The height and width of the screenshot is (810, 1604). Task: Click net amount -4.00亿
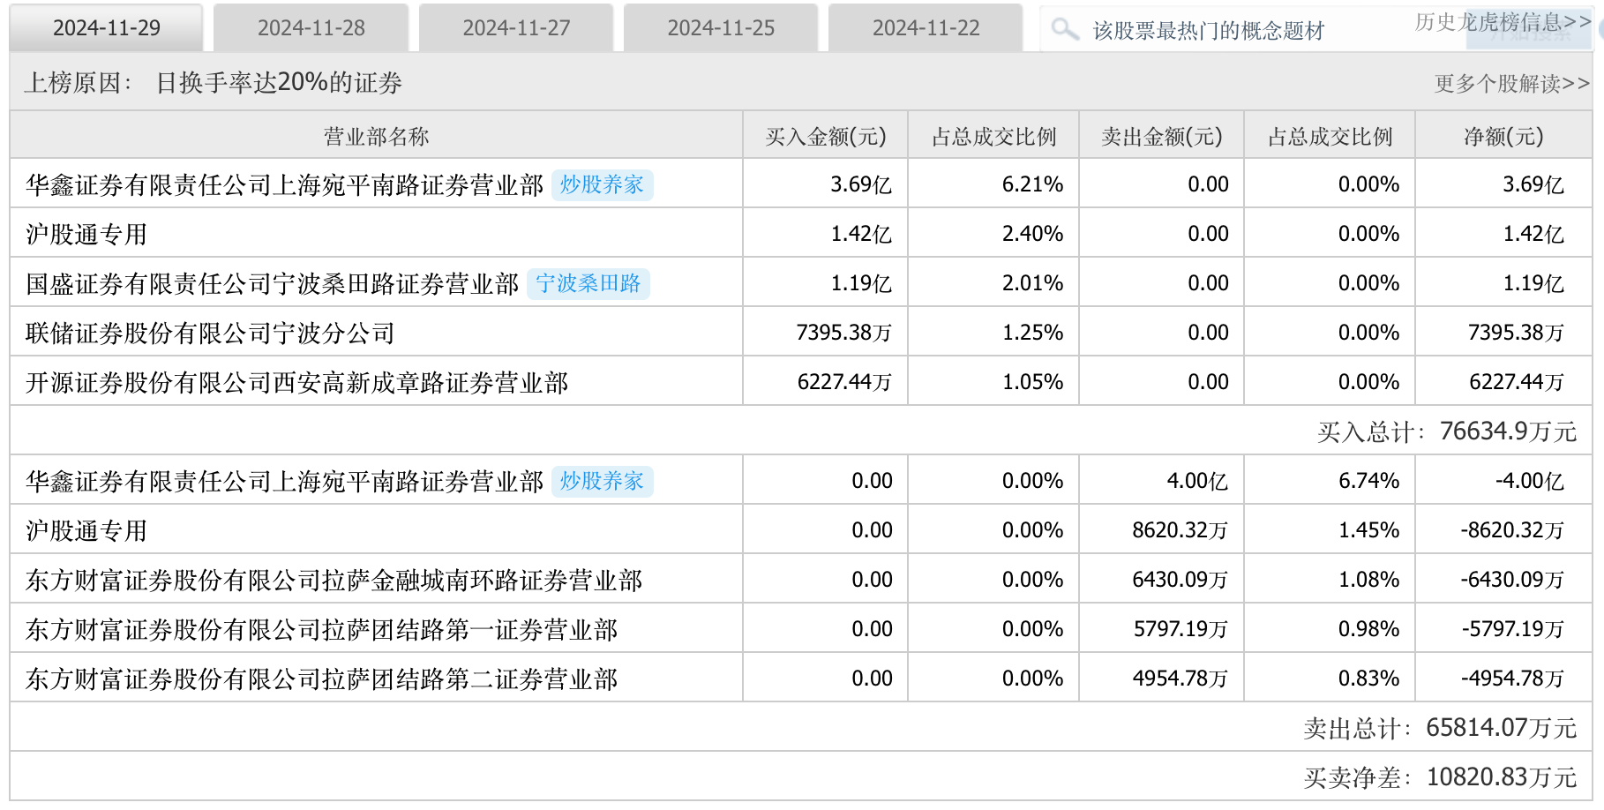pyautogui.click(x=1530, y=481)
